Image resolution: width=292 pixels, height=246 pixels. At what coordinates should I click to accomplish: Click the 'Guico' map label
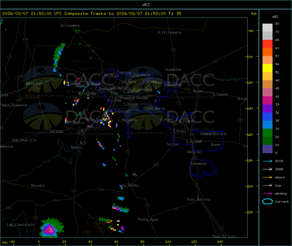click(198, 91)
